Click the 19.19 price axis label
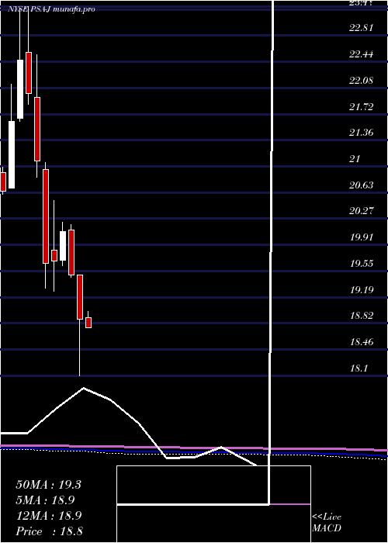This screenshot has width=388, height=543. pos(362,290)
